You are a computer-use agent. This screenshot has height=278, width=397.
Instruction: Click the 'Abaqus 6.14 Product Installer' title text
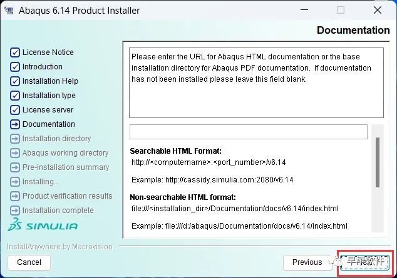pyautogui.click(x=80, y=11)
